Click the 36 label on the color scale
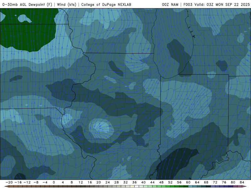This screenshot has width=251, height=188. 135,182
